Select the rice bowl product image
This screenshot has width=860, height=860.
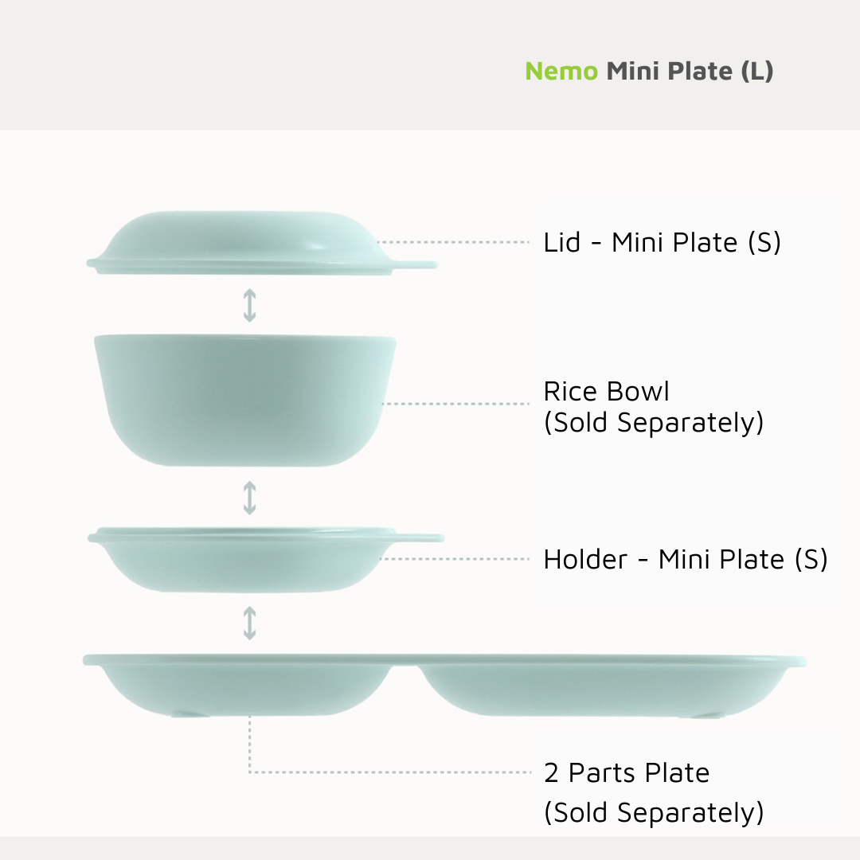pos(244,398)
